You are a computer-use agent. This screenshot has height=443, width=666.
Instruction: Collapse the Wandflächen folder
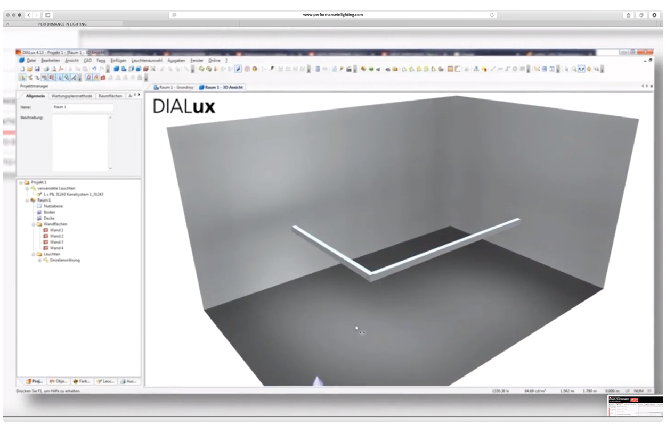[33, 224]
